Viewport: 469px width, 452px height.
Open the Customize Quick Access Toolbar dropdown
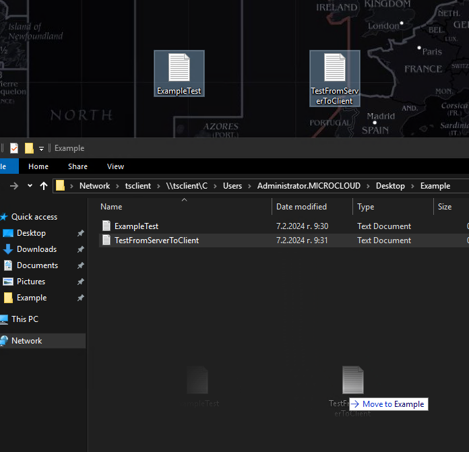click(x=41, y=149)
